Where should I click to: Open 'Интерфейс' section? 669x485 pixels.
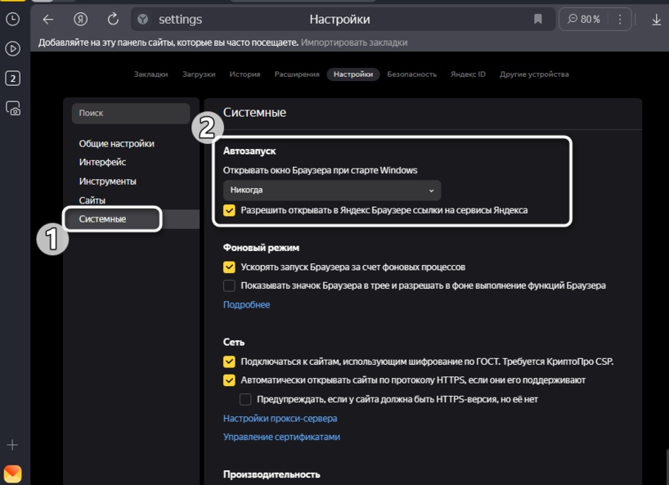[x=102, y=162]
